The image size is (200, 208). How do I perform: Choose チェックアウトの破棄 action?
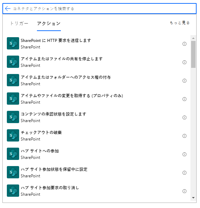[x=97, y=136]
